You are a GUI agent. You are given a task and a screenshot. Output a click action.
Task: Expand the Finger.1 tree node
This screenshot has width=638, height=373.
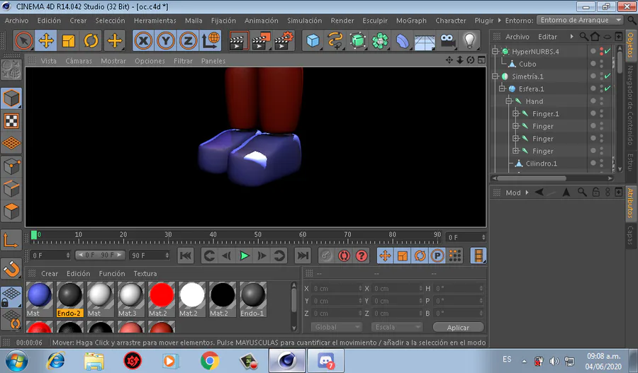[x=516, y=114]
